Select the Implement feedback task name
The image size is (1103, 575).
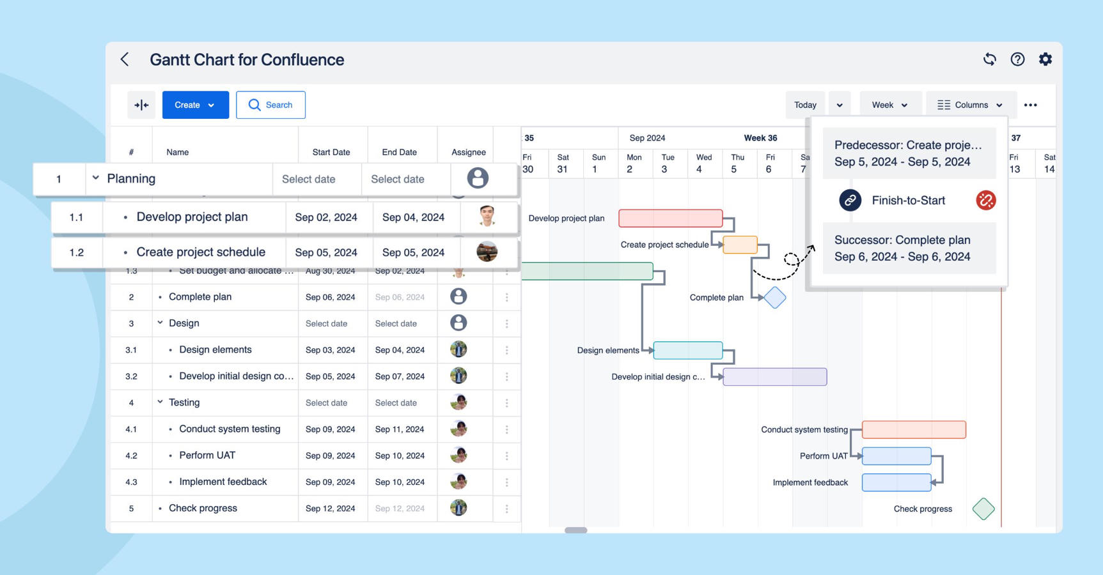(x=223, y=482)
